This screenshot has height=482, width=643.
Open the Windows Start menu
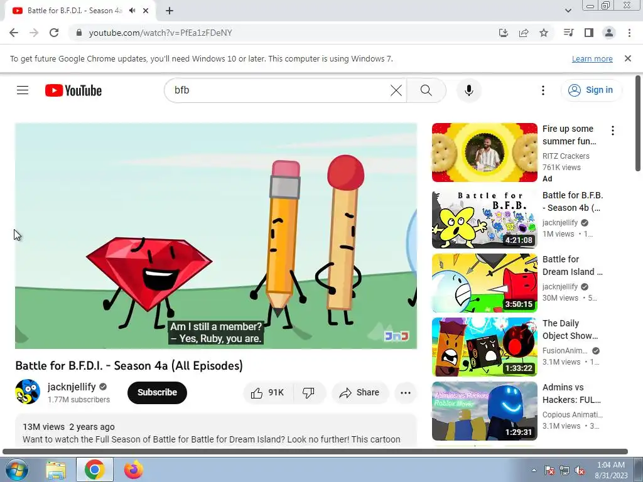coord(16,469)
